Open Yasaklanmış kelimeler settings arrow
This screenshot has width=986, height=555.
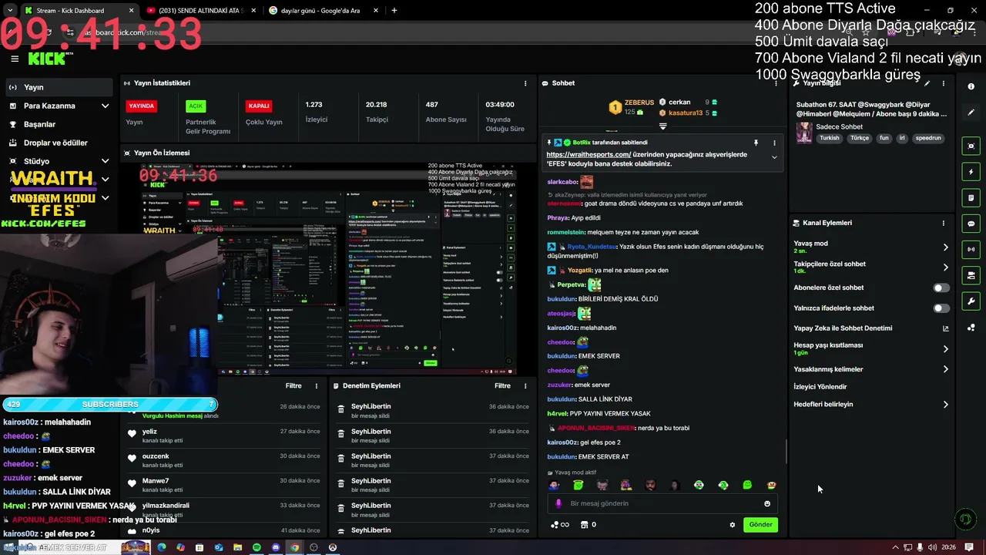point(946,369)
